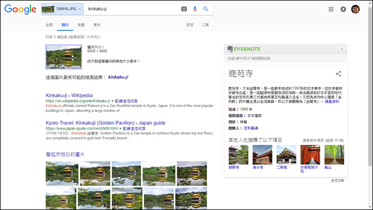Image resolution: width=373 pixels, height=210 pixels.
Task: Open the 工具 tools option
Action: click(205, 25)
